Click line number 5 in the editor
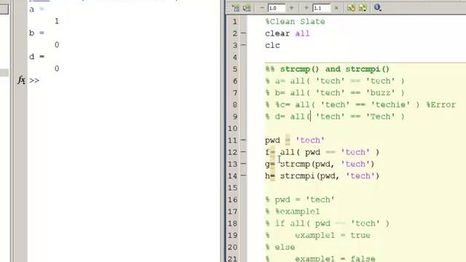 (234, 69)
